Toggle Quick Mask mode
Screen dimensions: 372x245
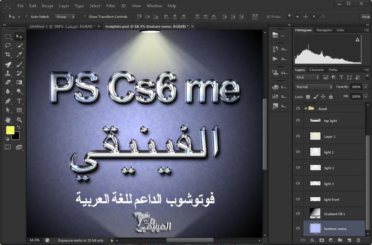point(8,147)
